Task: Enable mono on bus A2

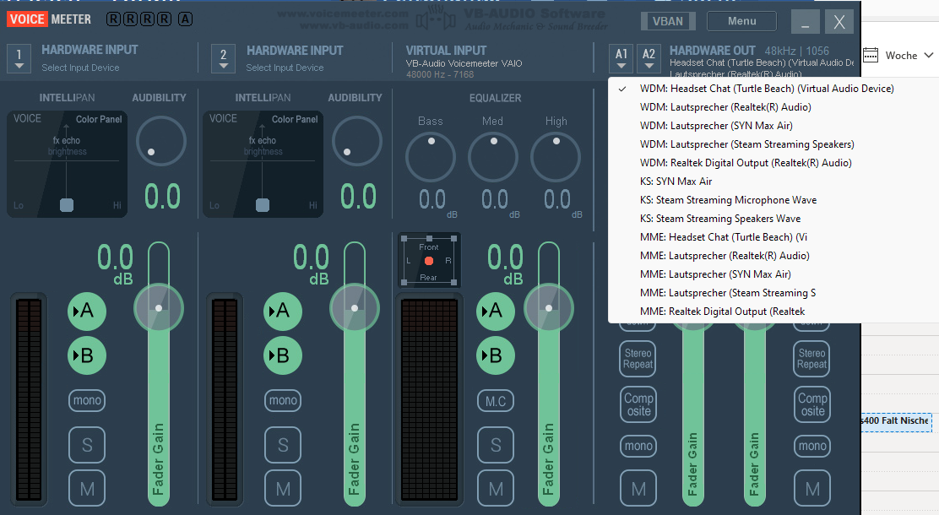Action: [812, 446]
